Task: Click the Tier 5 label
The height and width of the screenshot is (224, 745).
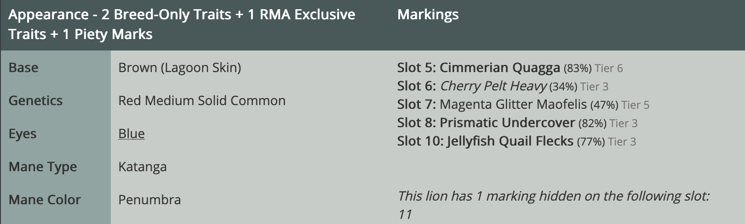Action: click(x=635, y=106)
